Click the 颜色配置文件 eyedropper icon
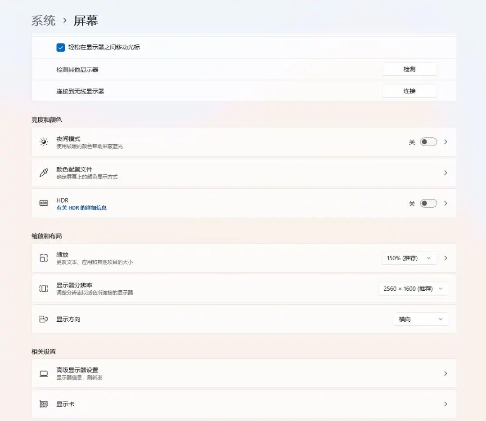Screen dimensions: 486x421 (44, 173)
